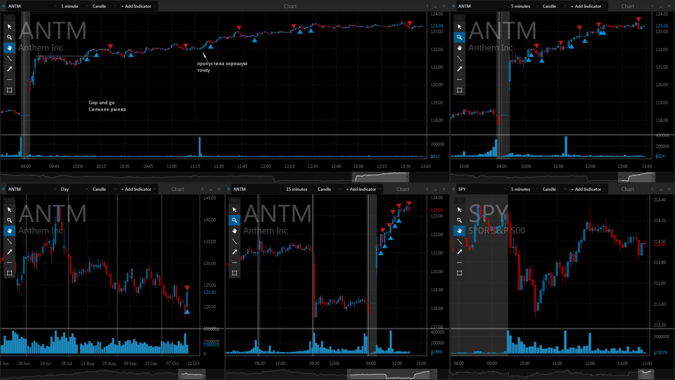
Task: Choose the trend line tool in the SPY chart
Action: (459, 241)
